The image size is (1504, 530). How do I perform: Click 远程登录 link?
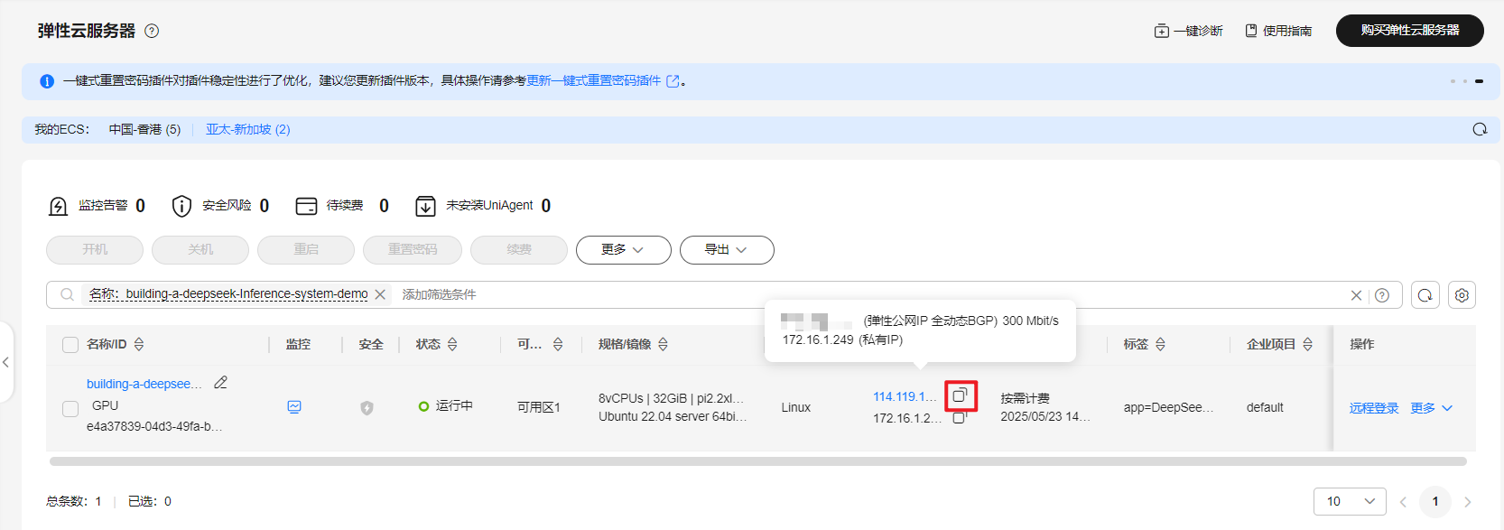coord(1374,408)
